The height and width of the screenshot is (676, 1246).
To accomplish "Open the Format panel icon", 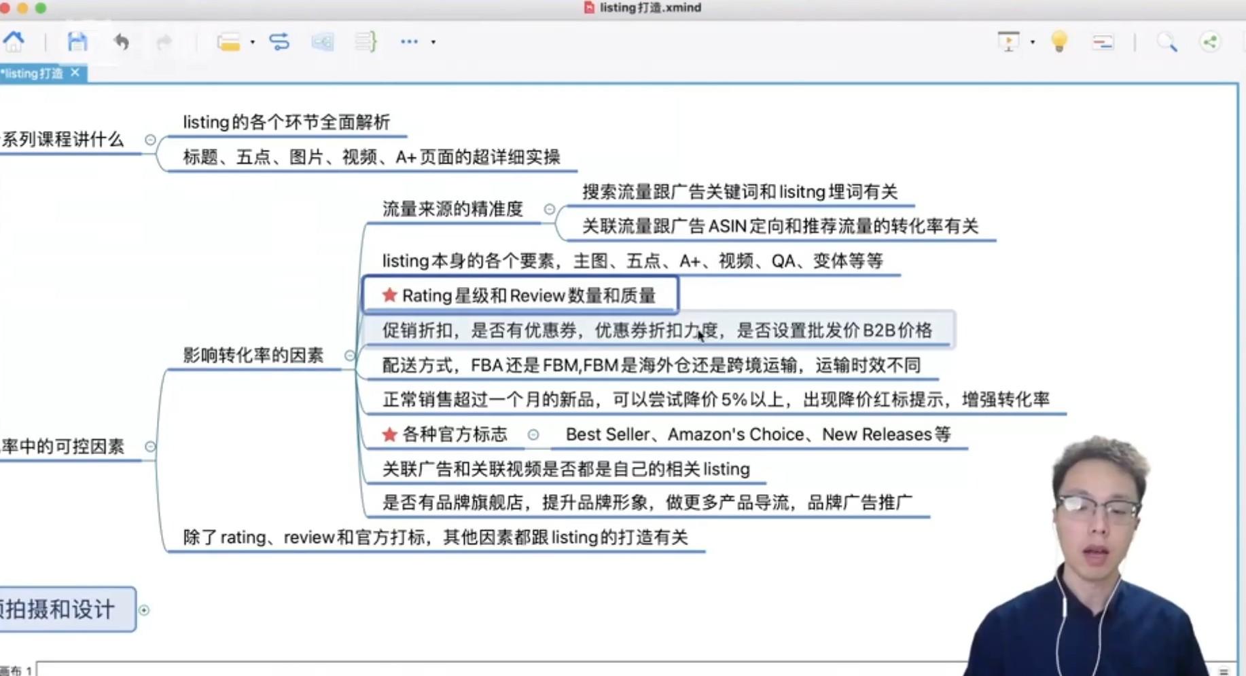I will [1103, 42].
